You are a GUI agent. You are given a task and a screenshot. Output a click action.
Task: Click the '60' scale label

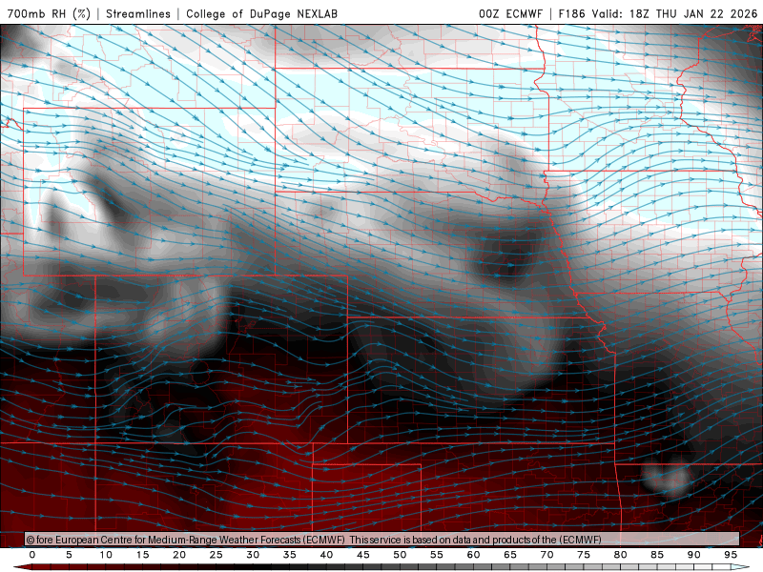point(473,555)
